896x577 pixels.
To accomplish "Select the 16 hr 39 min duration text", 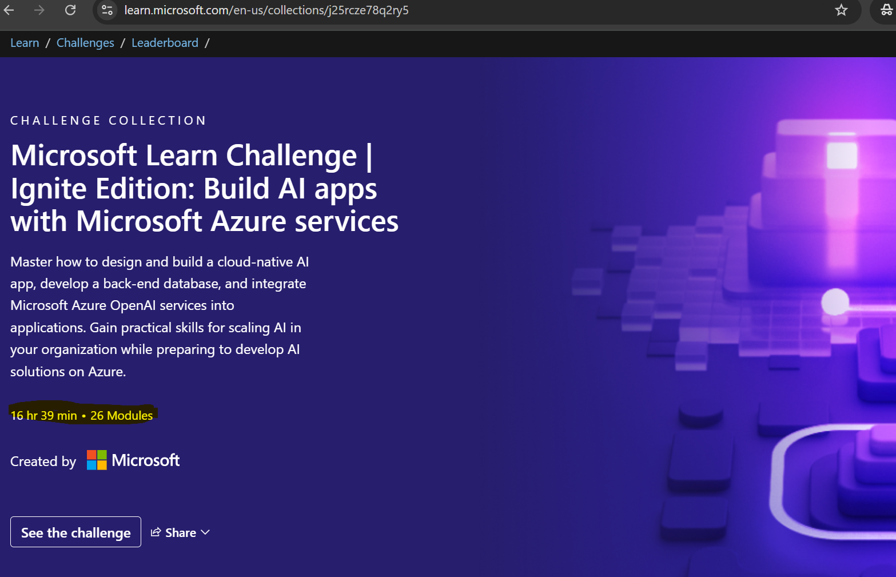I will (43, 416).
